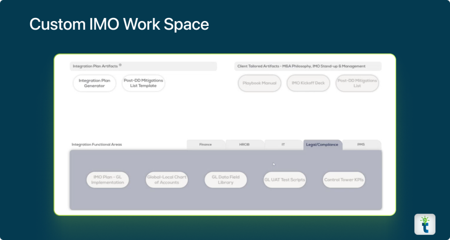Open GL UAT Test Scripts
Image resolution: width=450 pixels, height=240 pixels.
click(284, 180)
